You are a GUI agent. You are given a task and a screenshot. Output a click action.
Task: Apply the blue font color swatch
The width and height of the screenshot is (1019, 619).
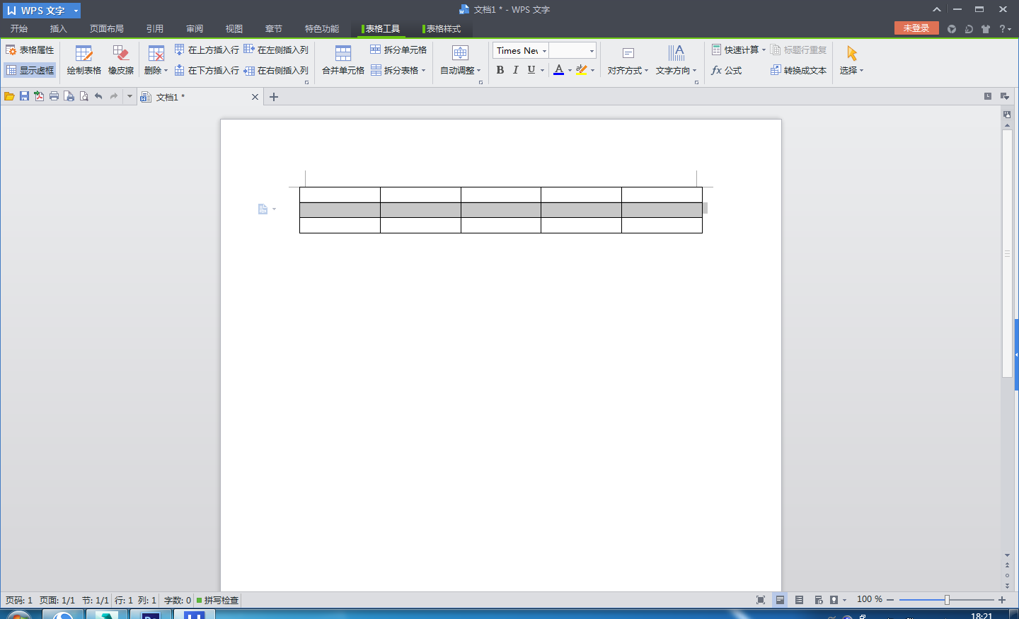tap(559, 70)
